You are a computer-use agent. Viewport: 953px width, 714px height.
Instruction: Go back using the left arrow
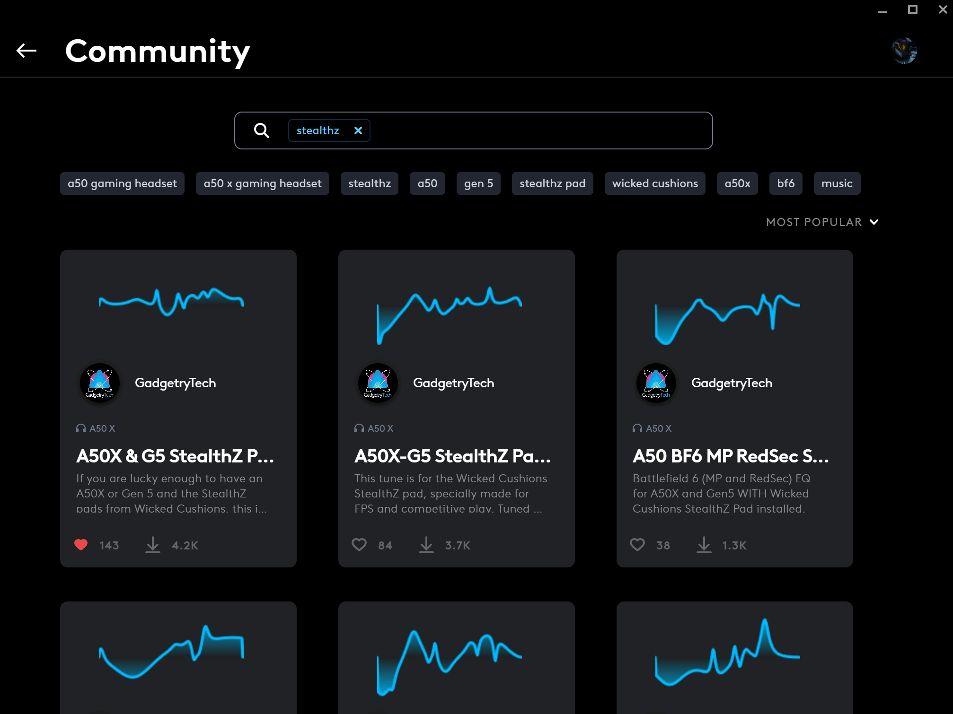(26, 51)
